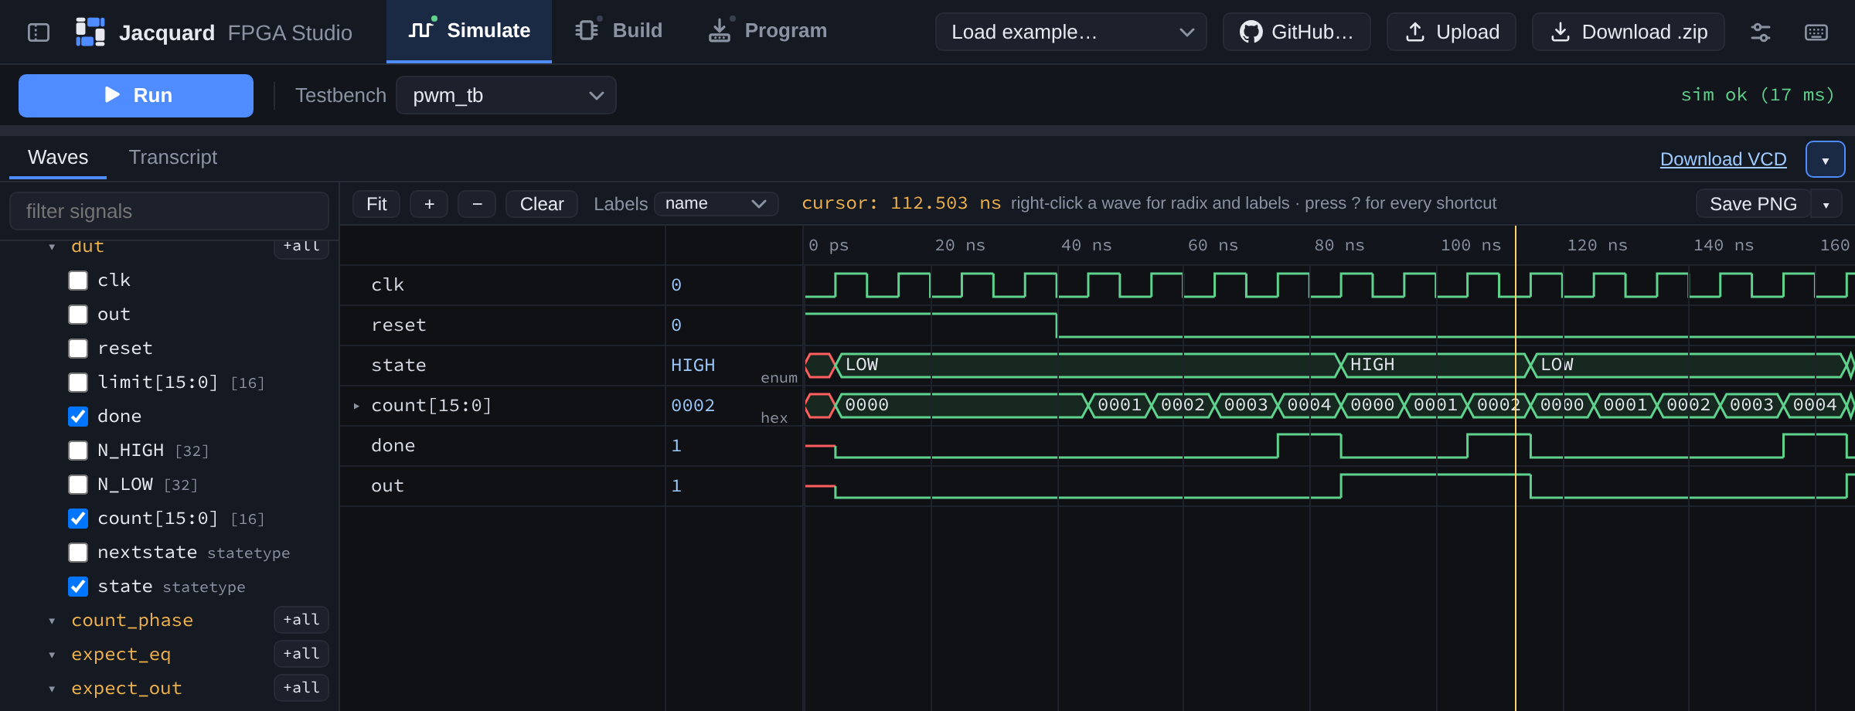The height and width of the screenshot is (711, 1855).
Task: Enable the nextstate checkbox
Action: (x=78, y=553)
